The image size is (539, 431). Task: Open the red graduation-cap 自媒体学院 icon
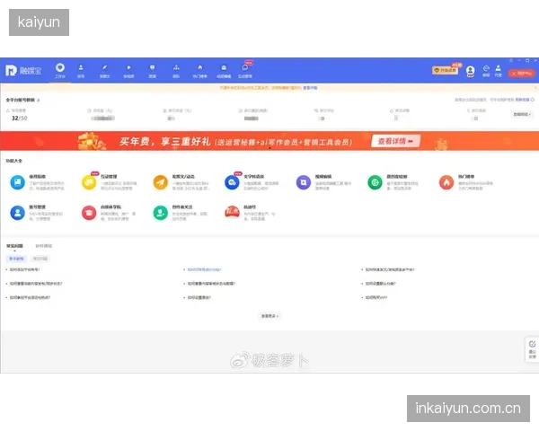click(89, 213)
